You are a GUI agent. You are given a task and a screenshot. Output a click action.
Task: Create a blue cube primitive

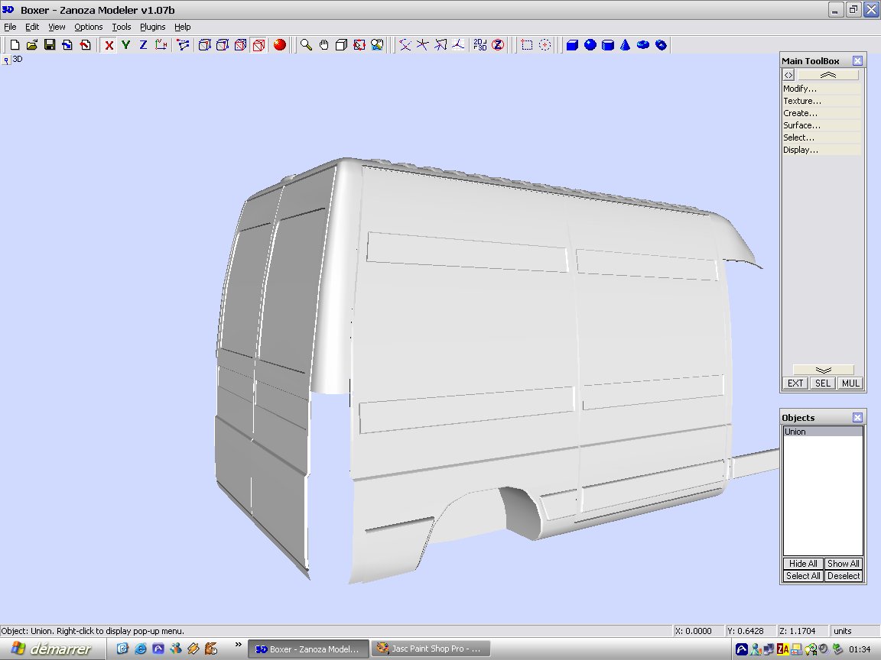[x=571, y=45]
